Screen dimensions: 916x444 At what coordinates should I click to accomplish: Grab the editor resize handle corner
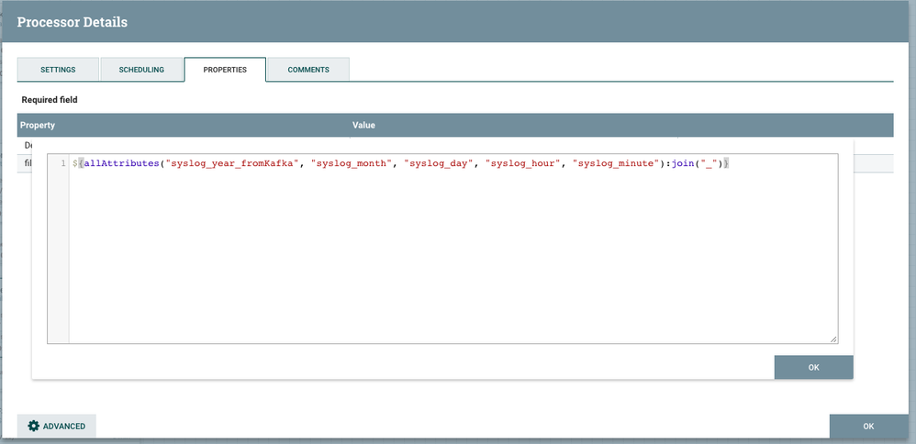pyautogui.click(x=833, y=339)
